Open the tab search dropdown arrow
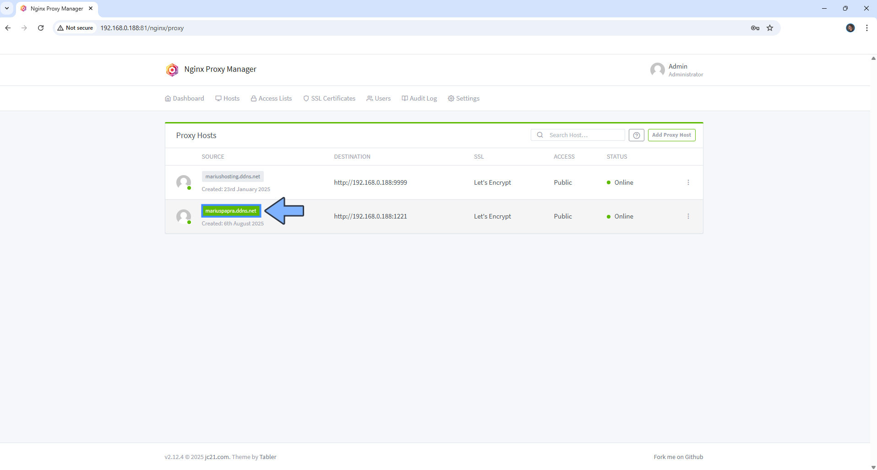877x470 pixels. point(7,8)
